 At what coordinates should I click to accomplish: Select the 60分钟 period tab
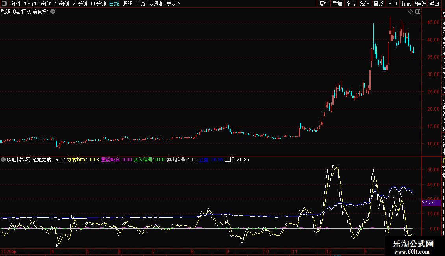pos(98,4)
